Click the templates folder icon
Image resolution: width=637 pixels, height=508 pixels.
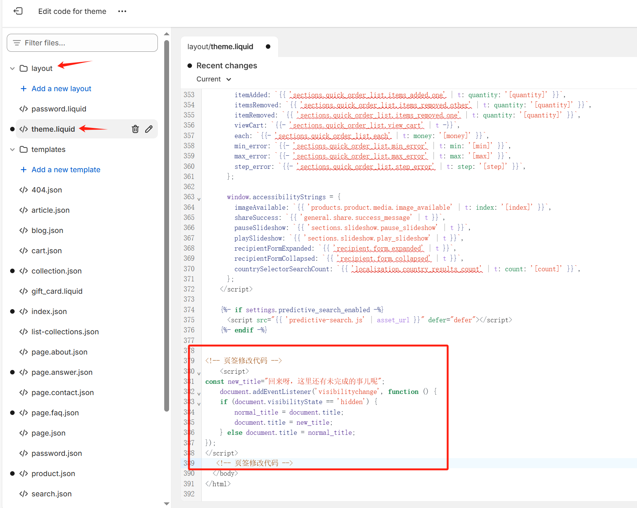pyautogui.click(x=24, y=149)
